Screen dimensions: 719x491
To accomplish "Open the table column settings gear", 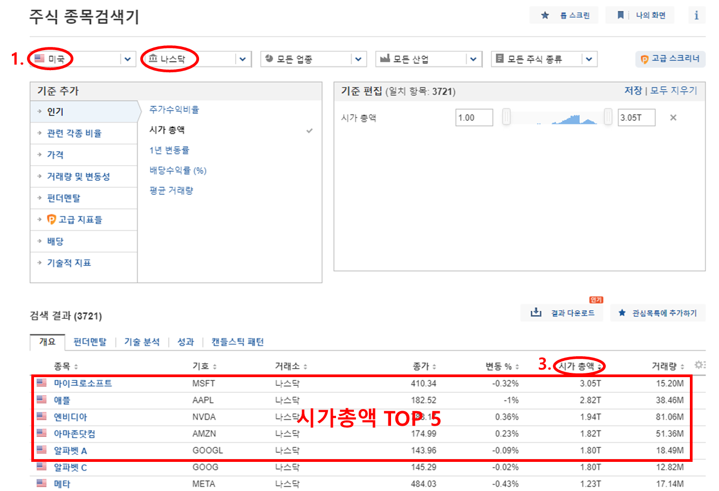I will [699, 365].
